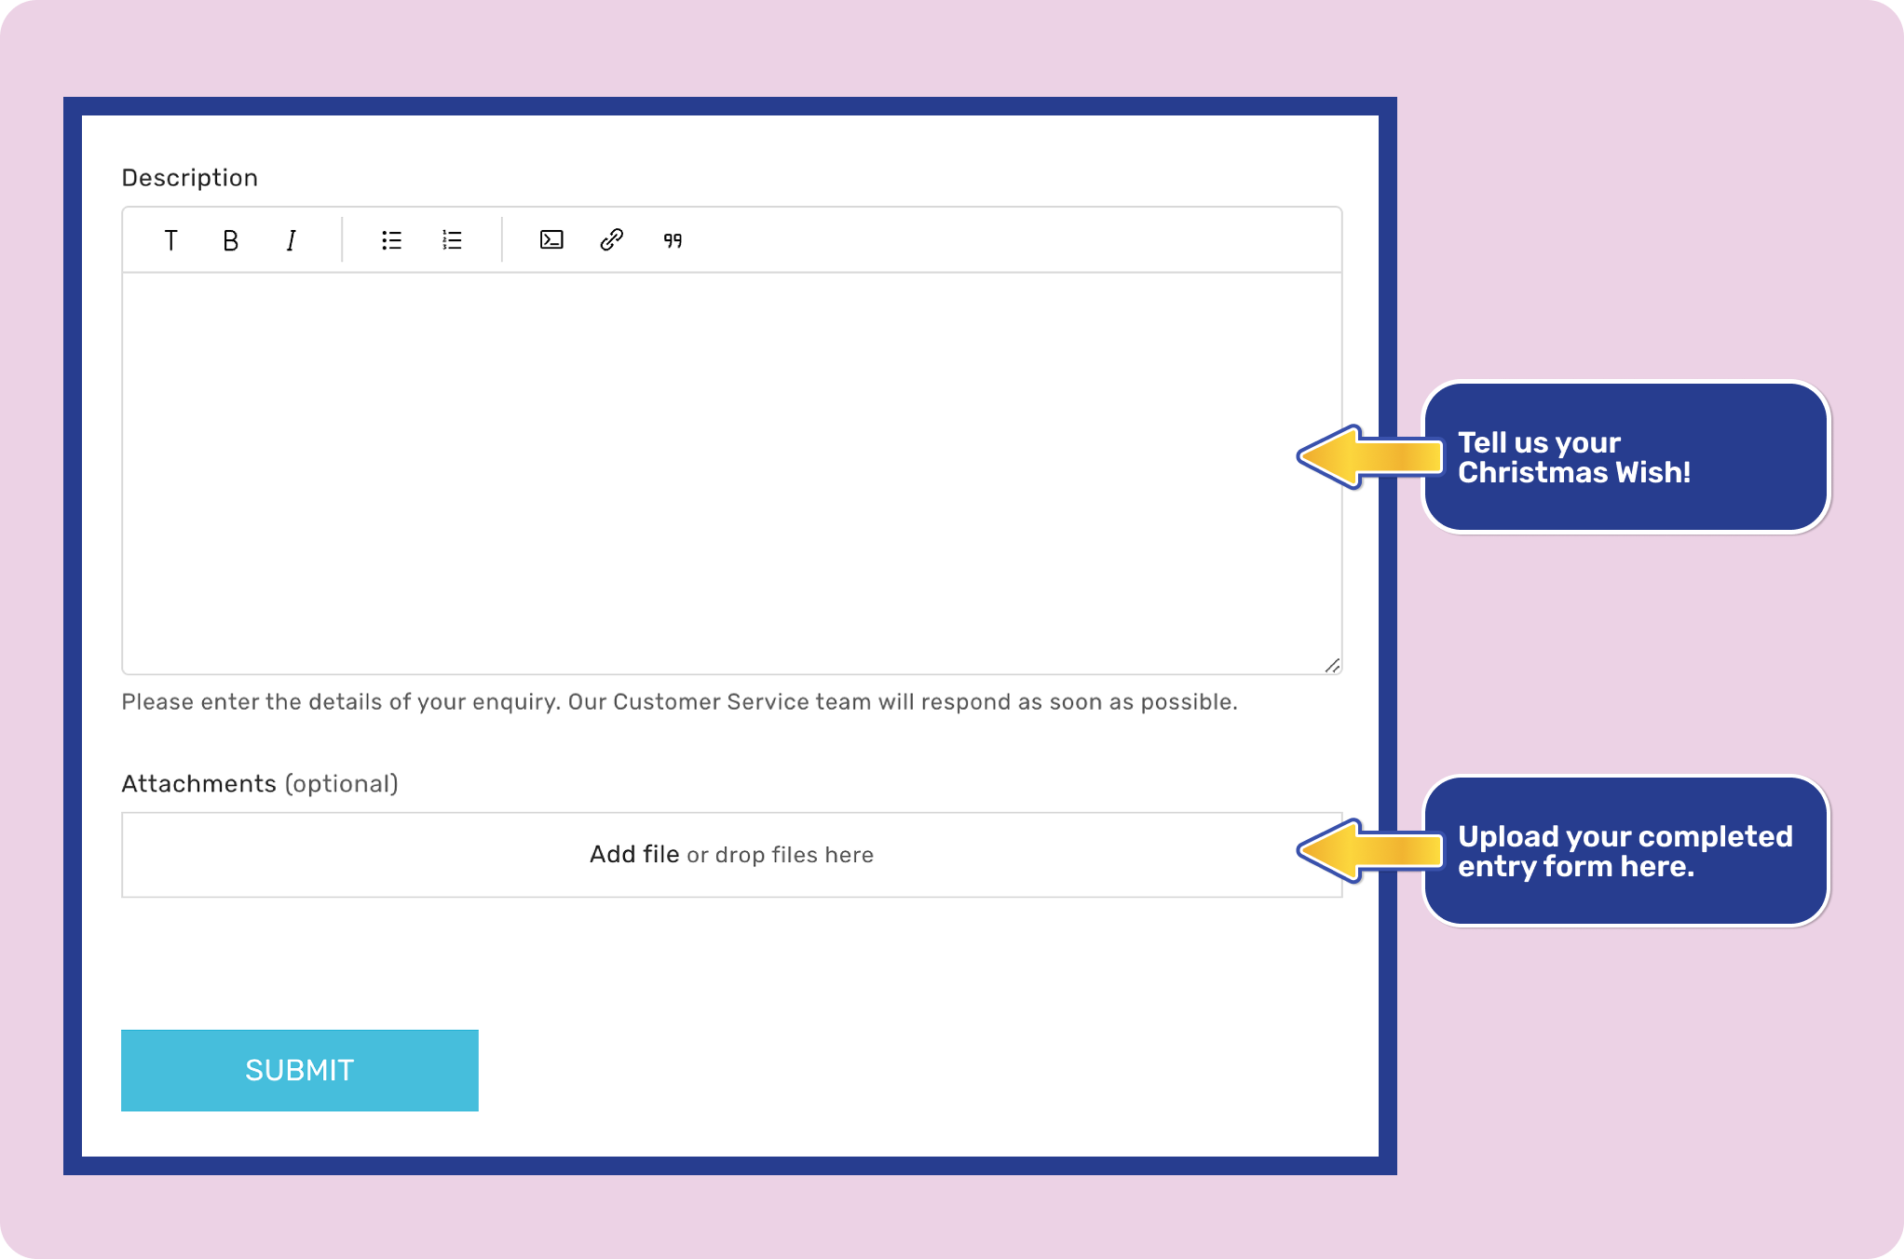1904x1259 pixels.
Task: Insert a code block
Action: [551, 240]
